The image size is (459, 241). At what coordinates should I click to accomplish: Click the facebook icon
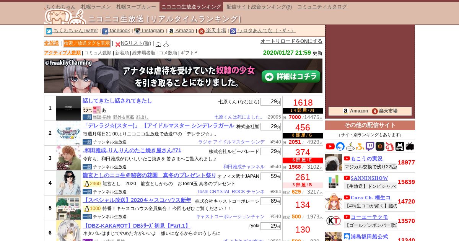pos(105,31)
